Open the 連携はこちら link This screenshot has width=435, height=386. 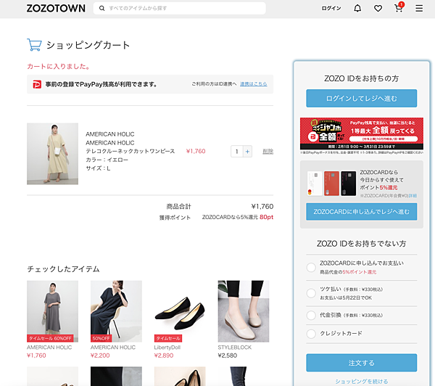[254, 84]
